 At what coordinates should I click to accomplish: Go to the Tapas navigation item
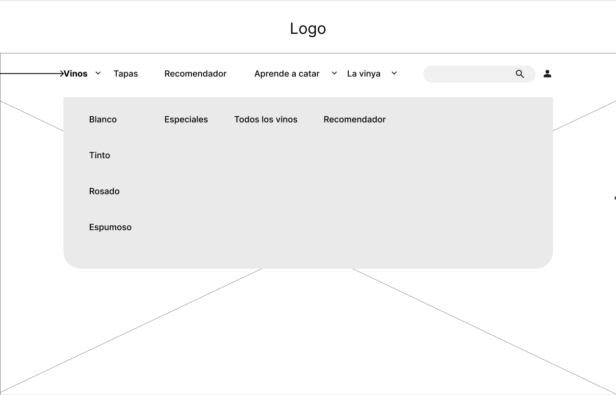[126, 74]
